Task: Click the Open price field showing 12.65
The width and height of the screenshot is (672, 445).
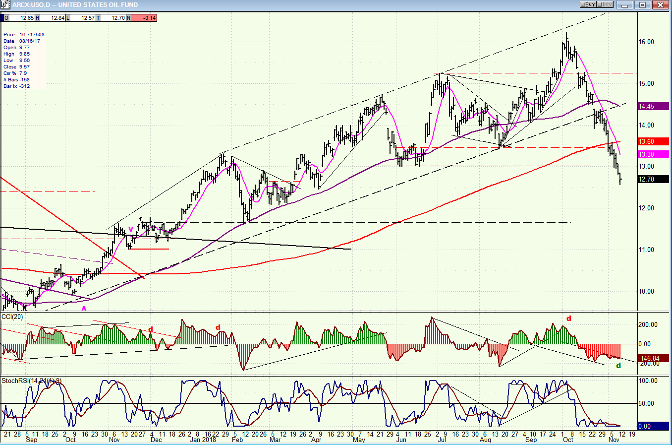Action: (19, 18)
